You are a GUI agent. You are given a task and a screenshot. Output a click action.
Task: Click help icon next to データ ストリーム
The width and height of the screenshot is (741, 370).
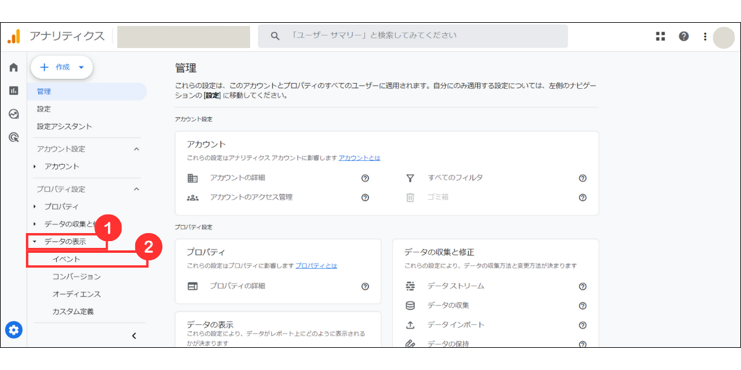pyautogui.click(x=582, y=287)
